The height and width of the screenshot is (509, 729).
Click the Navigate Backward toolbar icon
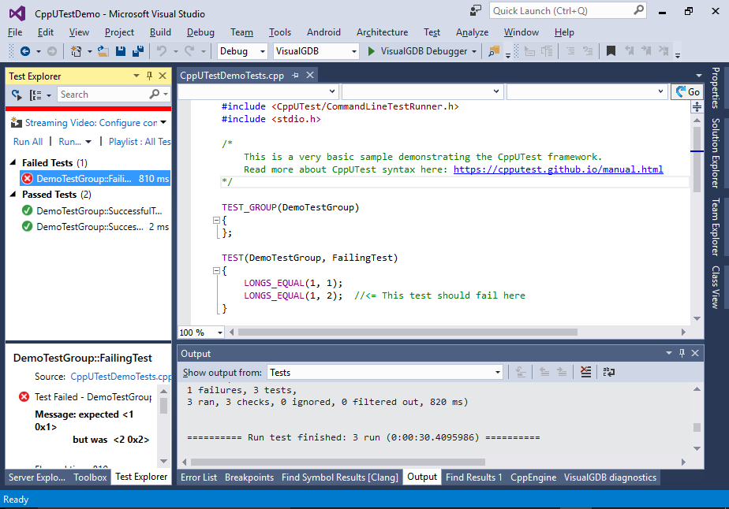click(25, 51)
